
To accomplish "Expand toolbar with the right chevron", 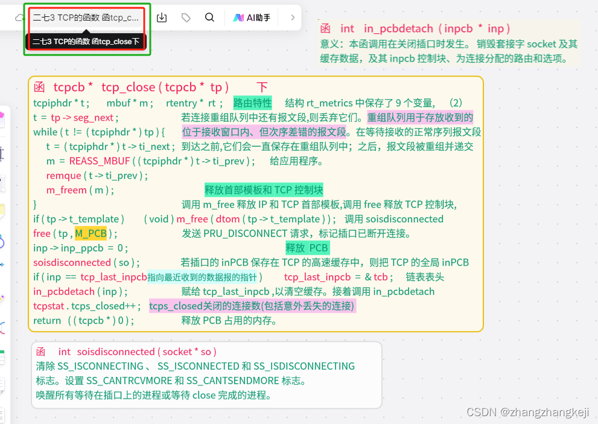I will pos(293,18).
